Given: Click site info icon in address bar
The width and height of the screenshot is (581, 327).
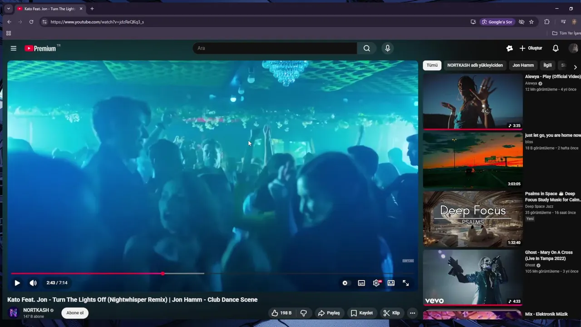Looking at the screenshot, I should coord(44,22).
